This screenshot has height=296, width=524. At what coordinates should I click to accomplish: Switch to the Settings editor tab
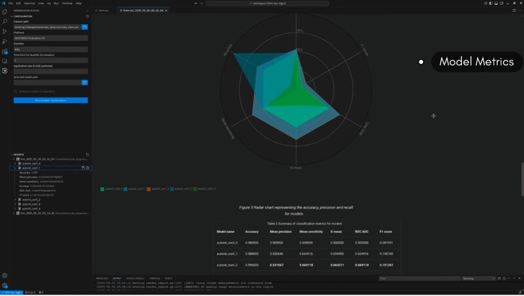coord(103,10)
